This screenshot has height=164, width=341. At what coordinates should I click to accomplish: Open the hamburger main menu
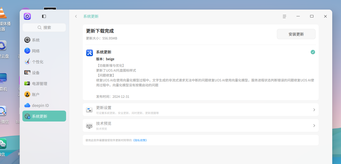click(284, 16)
